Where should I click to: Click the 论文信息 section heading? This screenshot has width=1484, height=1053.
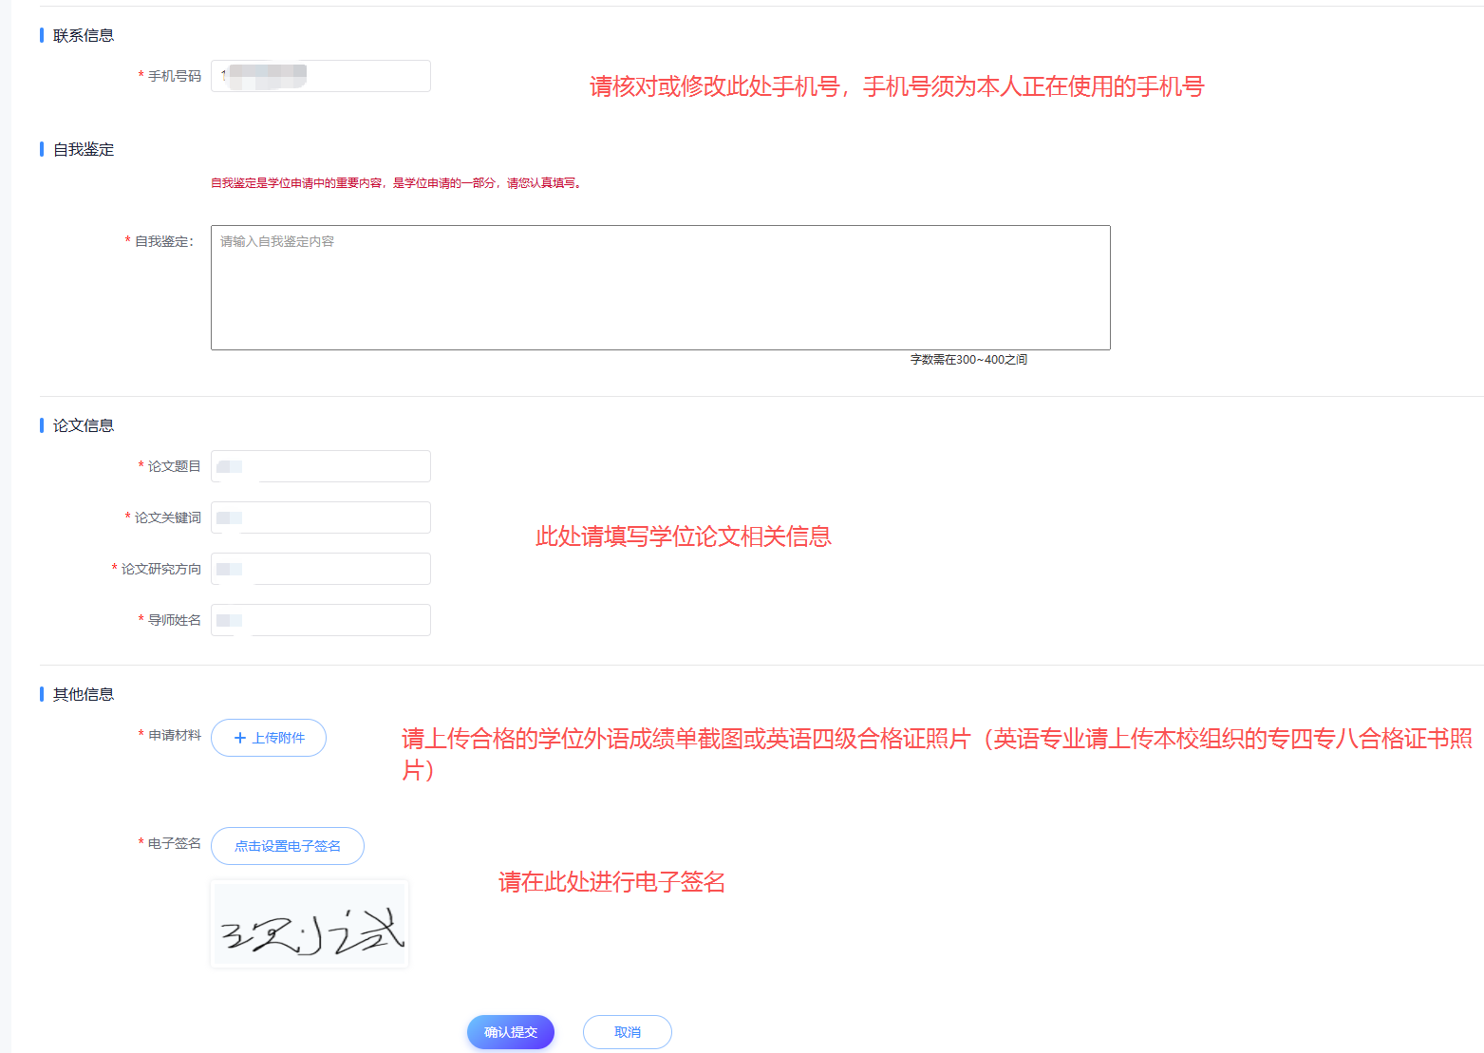pos(84,425)
